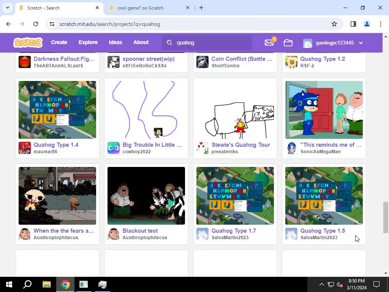Open the messages envelope icon

[269, 43]
